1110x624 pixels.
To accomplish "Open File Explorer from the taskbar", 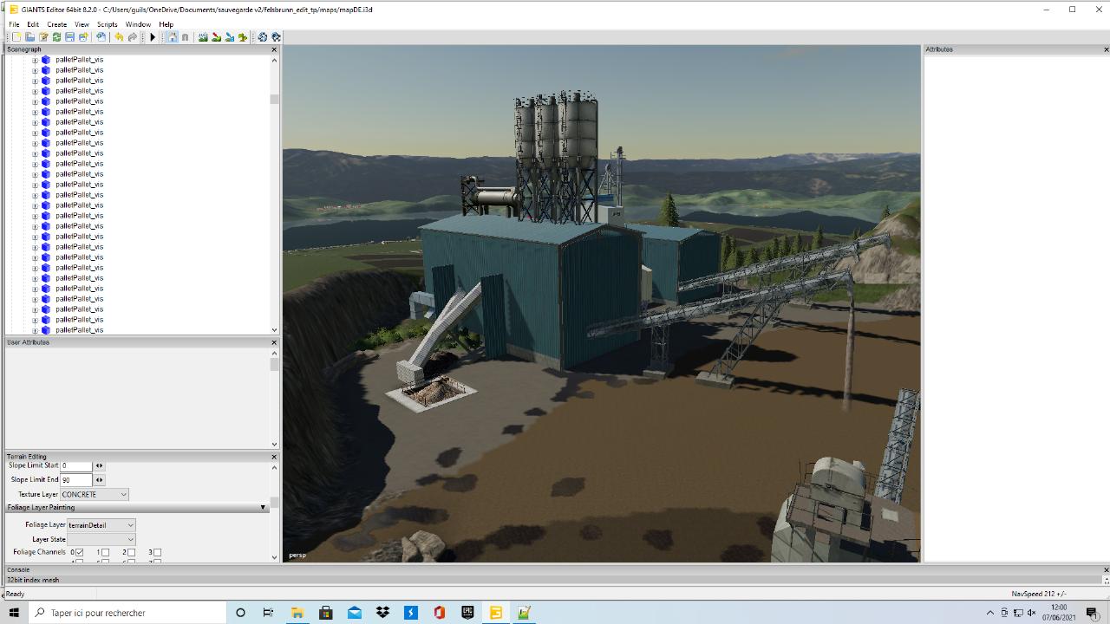I will [x=297, y=613].
